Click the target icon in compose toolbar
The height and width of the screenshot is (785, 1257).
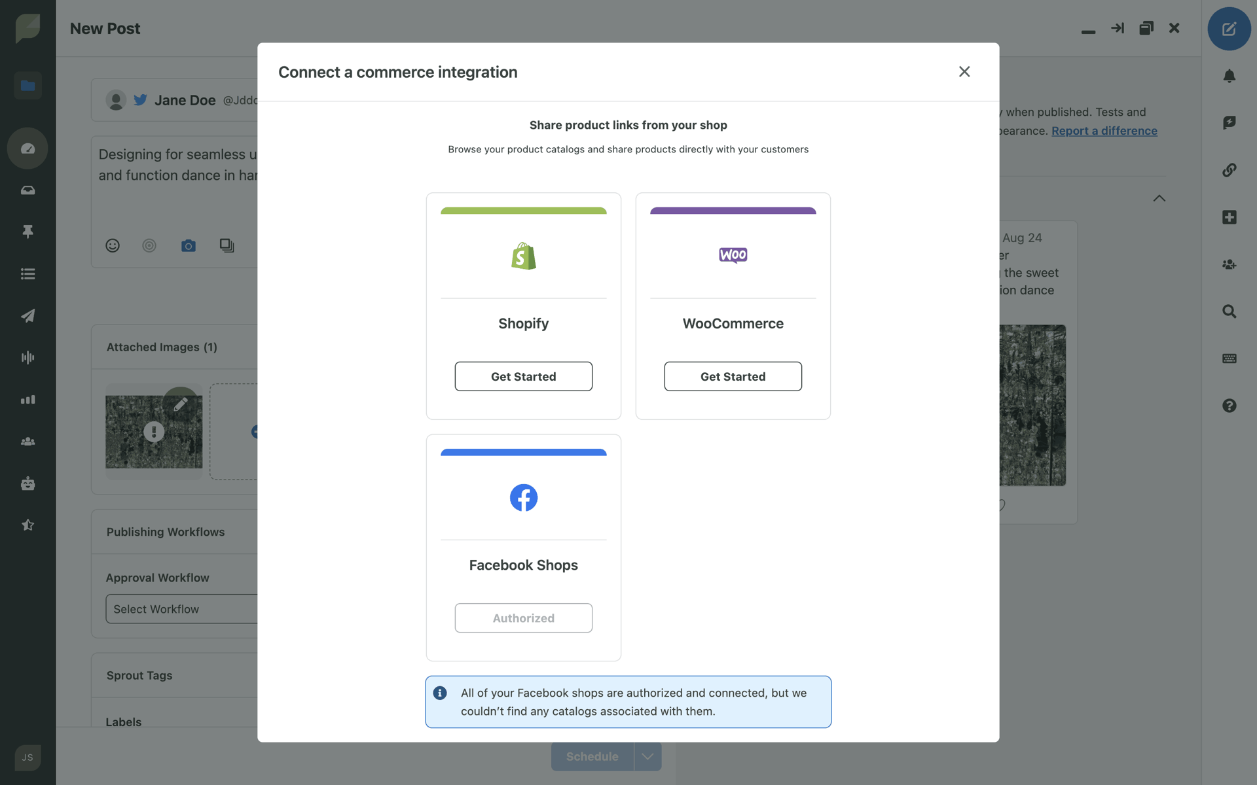coord(149,245)
